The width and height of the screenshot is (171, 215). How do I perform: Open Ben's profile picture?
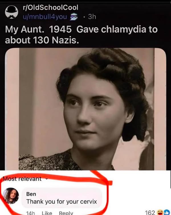coord(11,196)
